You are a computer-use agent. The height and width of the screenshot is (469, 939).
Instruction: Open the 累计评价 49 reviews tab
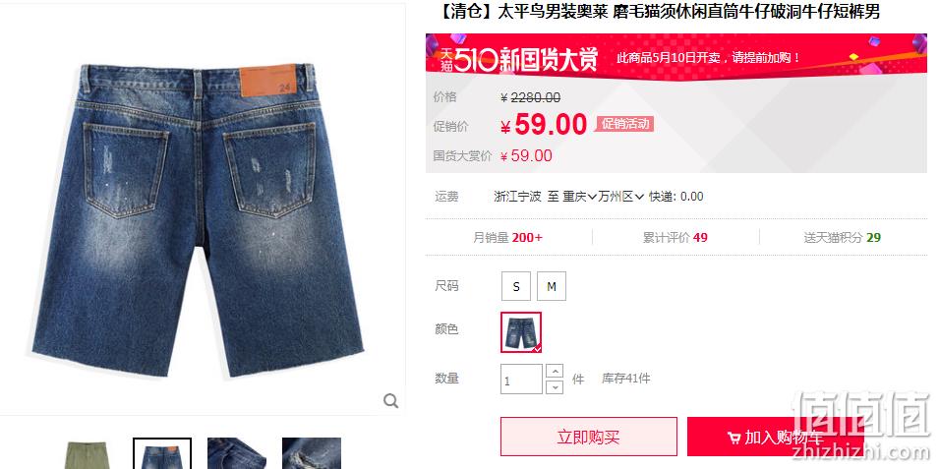click(675, 237)
